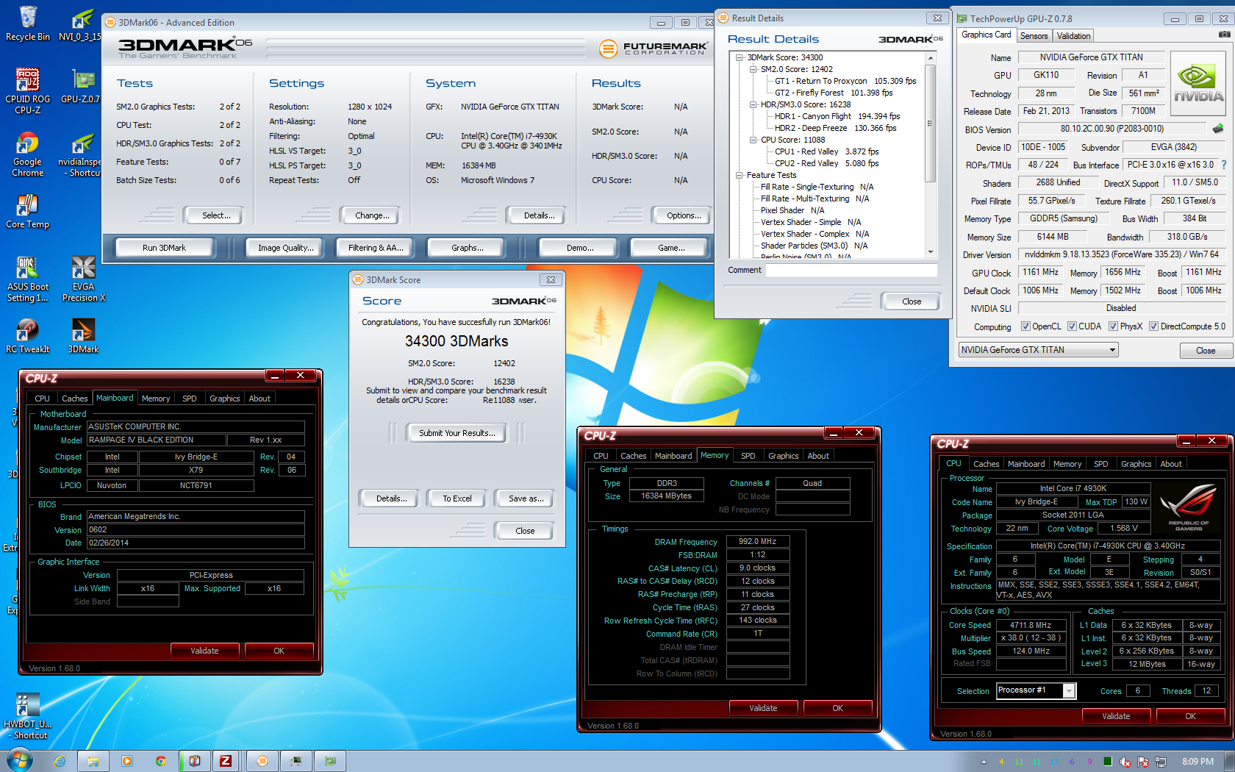Click the orange 3DMark06 taskbar button
This screenshot has height=772, width=1235.
point(262,761)
